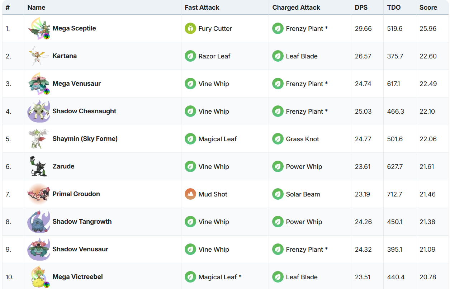Click the Charged Attack column header
This screenshot has height=289, width=450.
coord(296,8)
